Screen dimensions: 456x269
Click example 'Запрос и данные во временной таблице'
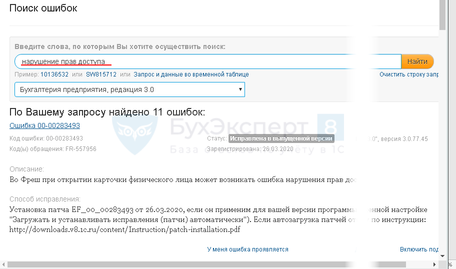point(191,74)
